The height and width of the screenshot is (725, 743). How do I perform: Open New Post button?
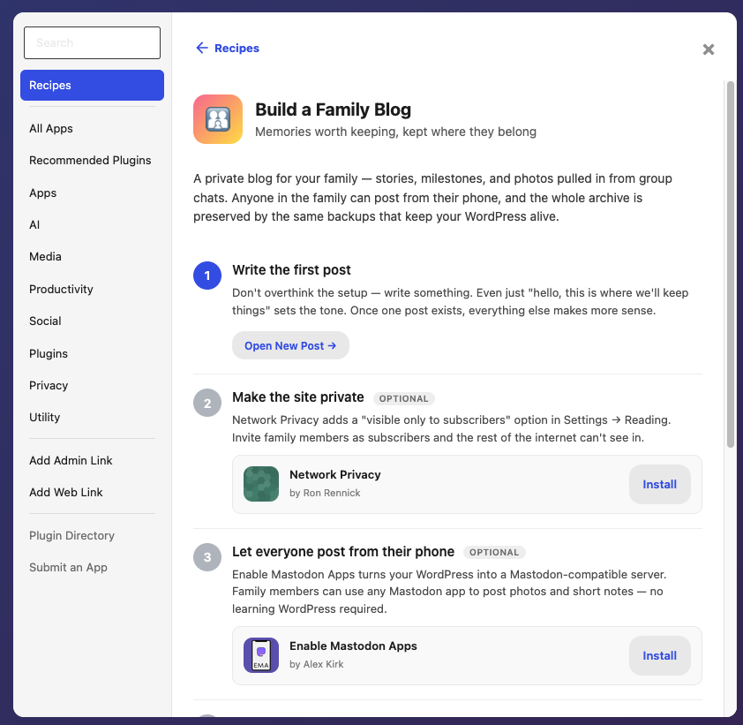pyautogui.click(x=290, y=345)
